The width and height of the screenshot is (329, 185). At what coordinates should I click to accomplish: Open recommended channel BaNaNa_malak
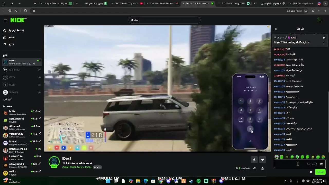coord(22,150)
